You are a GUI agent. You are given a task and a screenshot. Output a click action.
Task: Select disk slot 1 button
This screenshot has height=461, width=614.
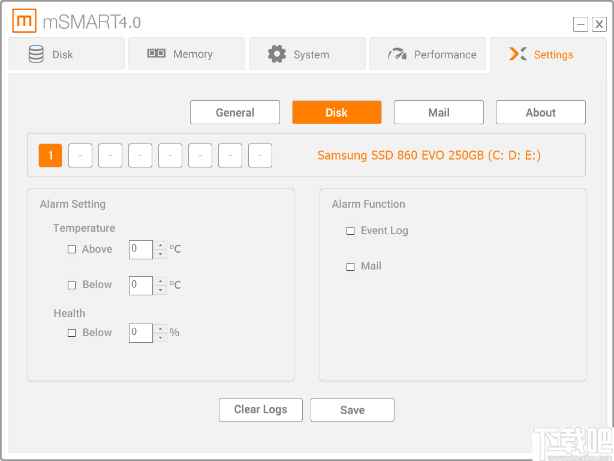tap(50, 155)
